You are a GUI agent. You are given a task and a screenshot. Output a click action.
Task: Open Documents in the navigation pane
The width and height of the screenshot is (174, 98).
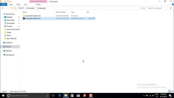click(11, 23)
